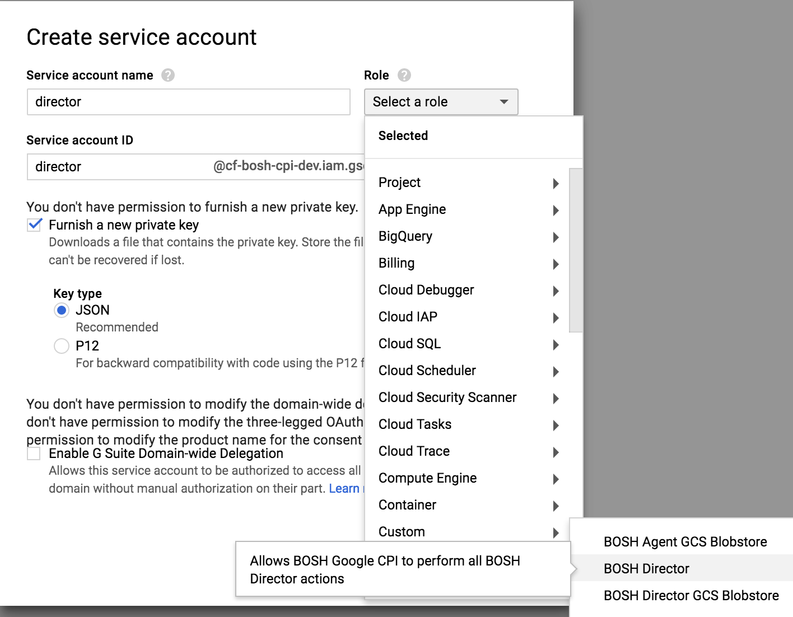Click the Selected header in role list

coord(403,135)
